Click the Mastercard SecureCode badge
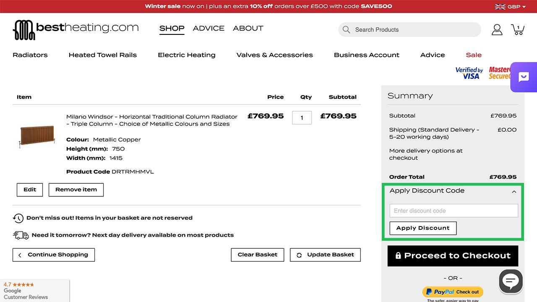Screen dimensions: 537x302 pos(499,73)
